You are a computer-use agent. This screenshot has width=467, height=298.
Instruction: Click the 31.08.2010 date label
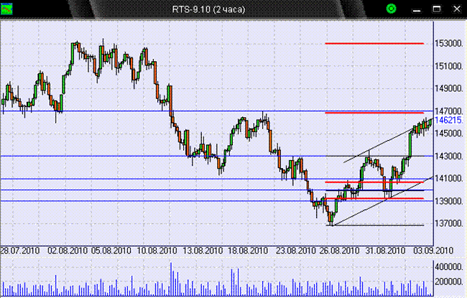[x=385, y=251]
